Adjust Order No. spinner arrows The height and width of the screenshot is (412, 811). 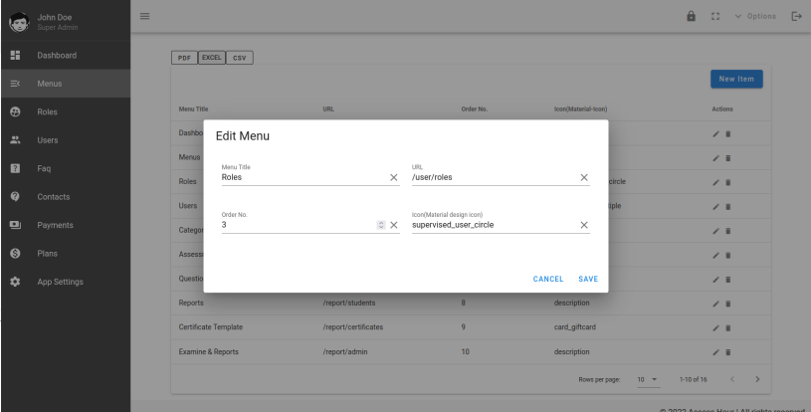pyautogui.click(x=380, y=225)
